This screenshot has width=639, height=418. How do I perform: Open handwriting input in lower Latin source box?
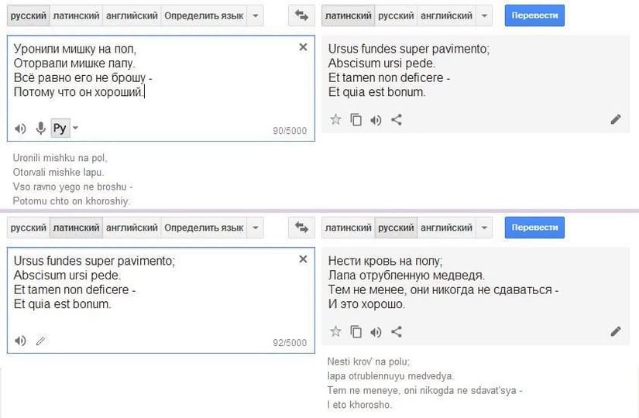[41, 341]
